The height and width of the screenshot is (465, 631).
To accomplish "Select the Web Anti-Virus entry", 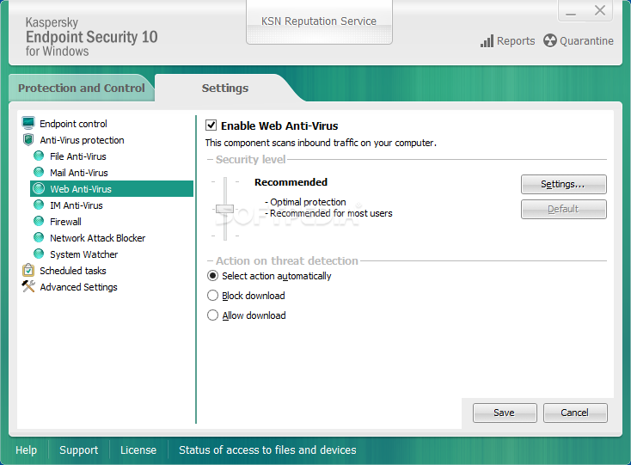I will (112, 188).
